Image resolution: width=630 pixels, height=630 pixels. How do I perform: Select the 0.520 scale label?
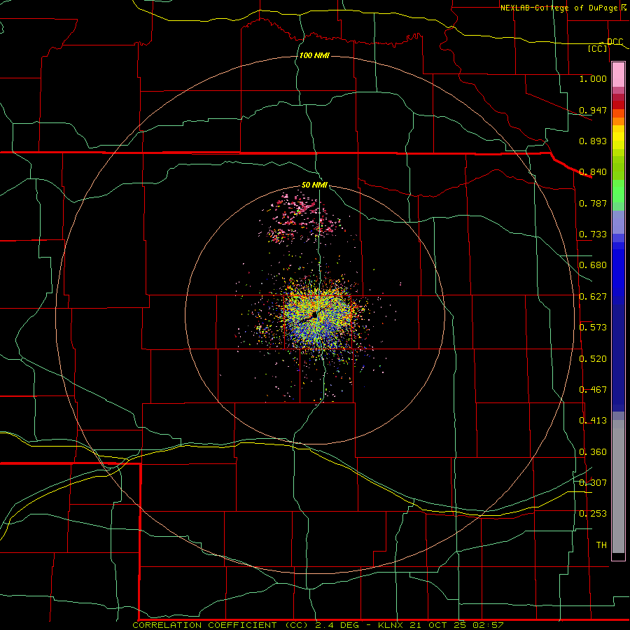(x=593, y=359)
